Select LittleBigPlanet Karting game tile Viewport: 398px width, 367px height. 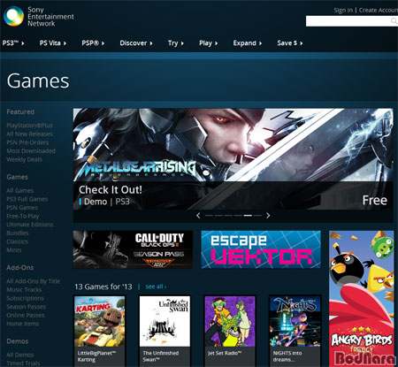point(100,331)
